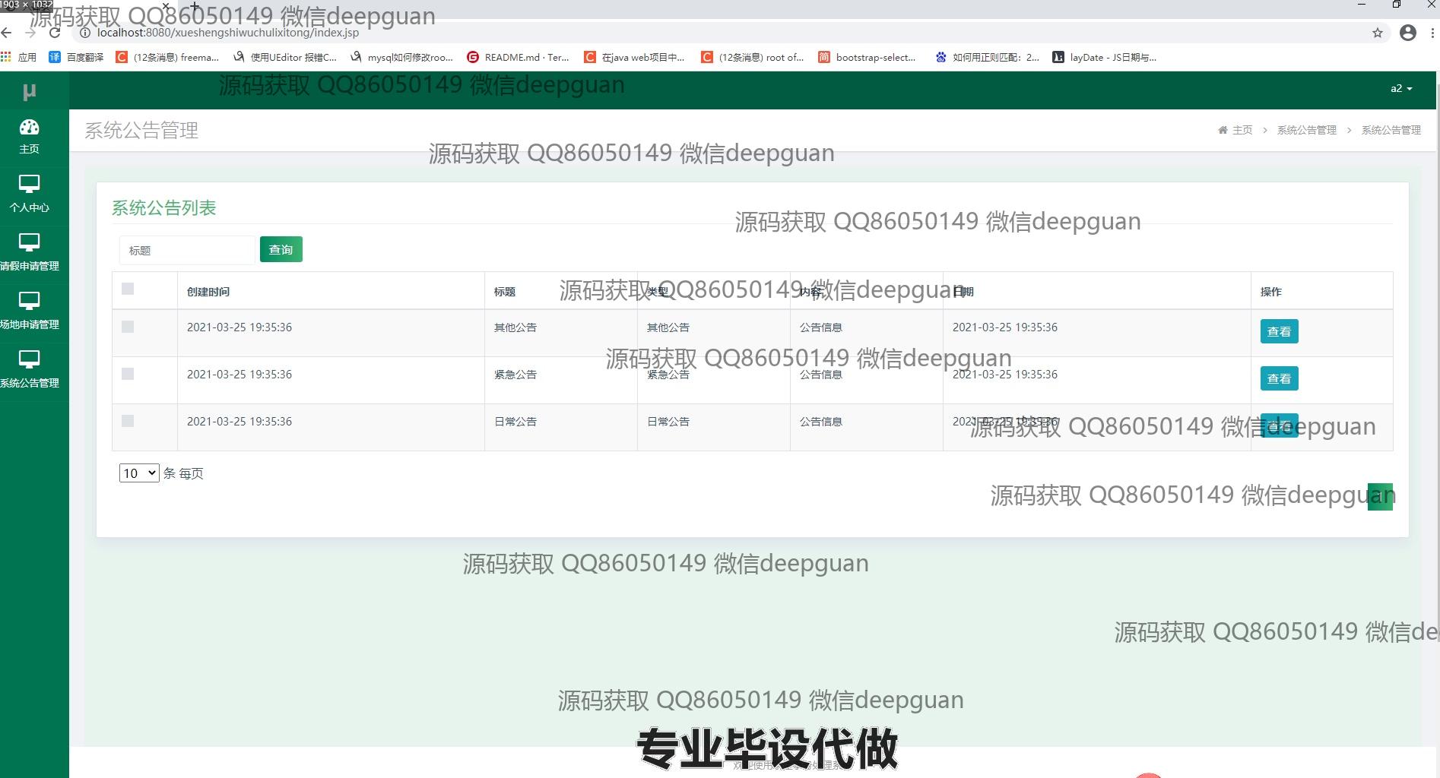Click 查看 button for 其他公告 row
The height and width of the screenshot is (778, 1440).
coord(1279,331)
